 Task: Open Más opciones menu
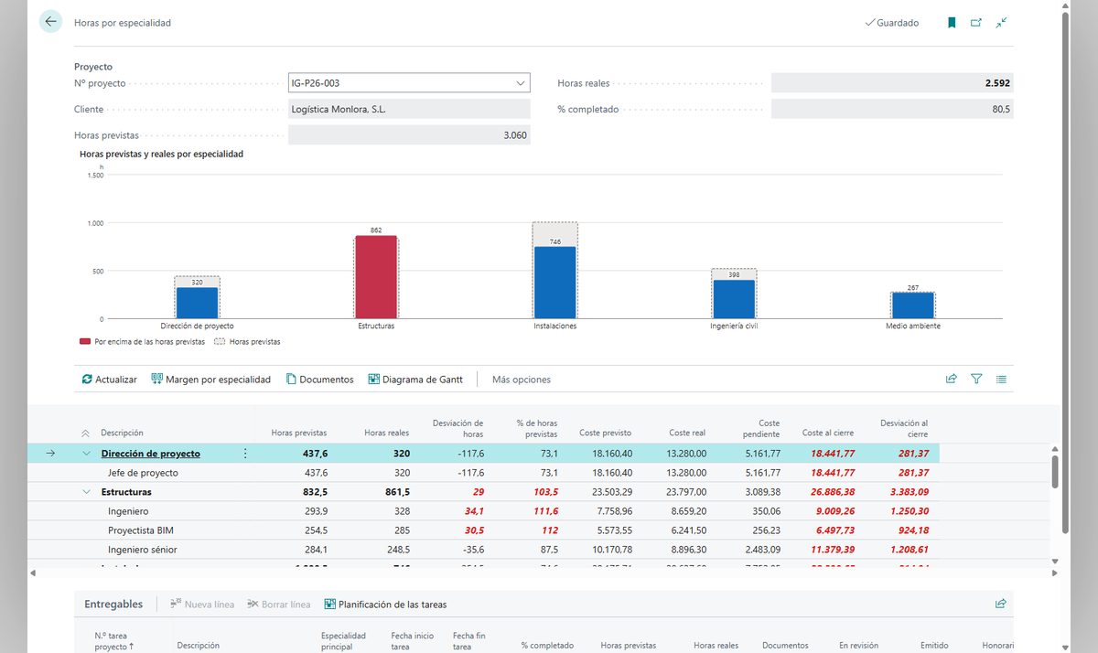522,380
